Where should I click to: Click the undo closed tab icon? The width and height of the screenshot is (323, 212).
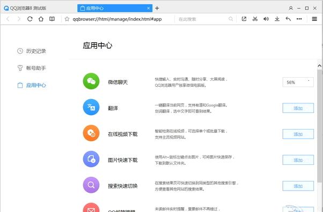[288, 19]
